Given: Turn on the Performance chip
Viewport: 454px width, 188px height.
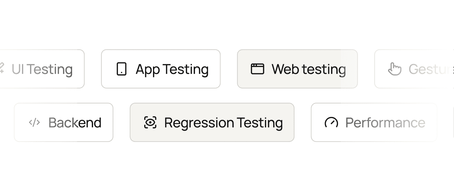Looking at the screenshot, I should click(x=374, y=122).
